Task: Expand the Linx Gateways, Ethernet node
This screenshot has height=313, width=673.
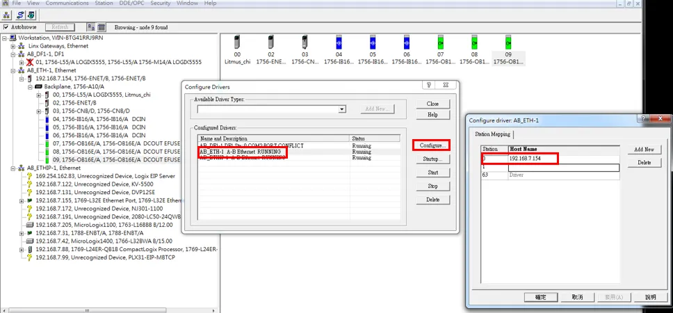Action: coord(13,46)
